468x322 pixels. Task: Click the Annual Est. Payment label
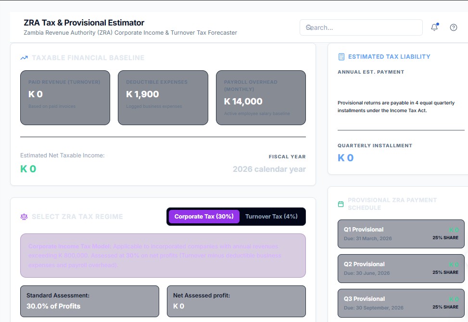pyautogui.click(x=371, y=72)
